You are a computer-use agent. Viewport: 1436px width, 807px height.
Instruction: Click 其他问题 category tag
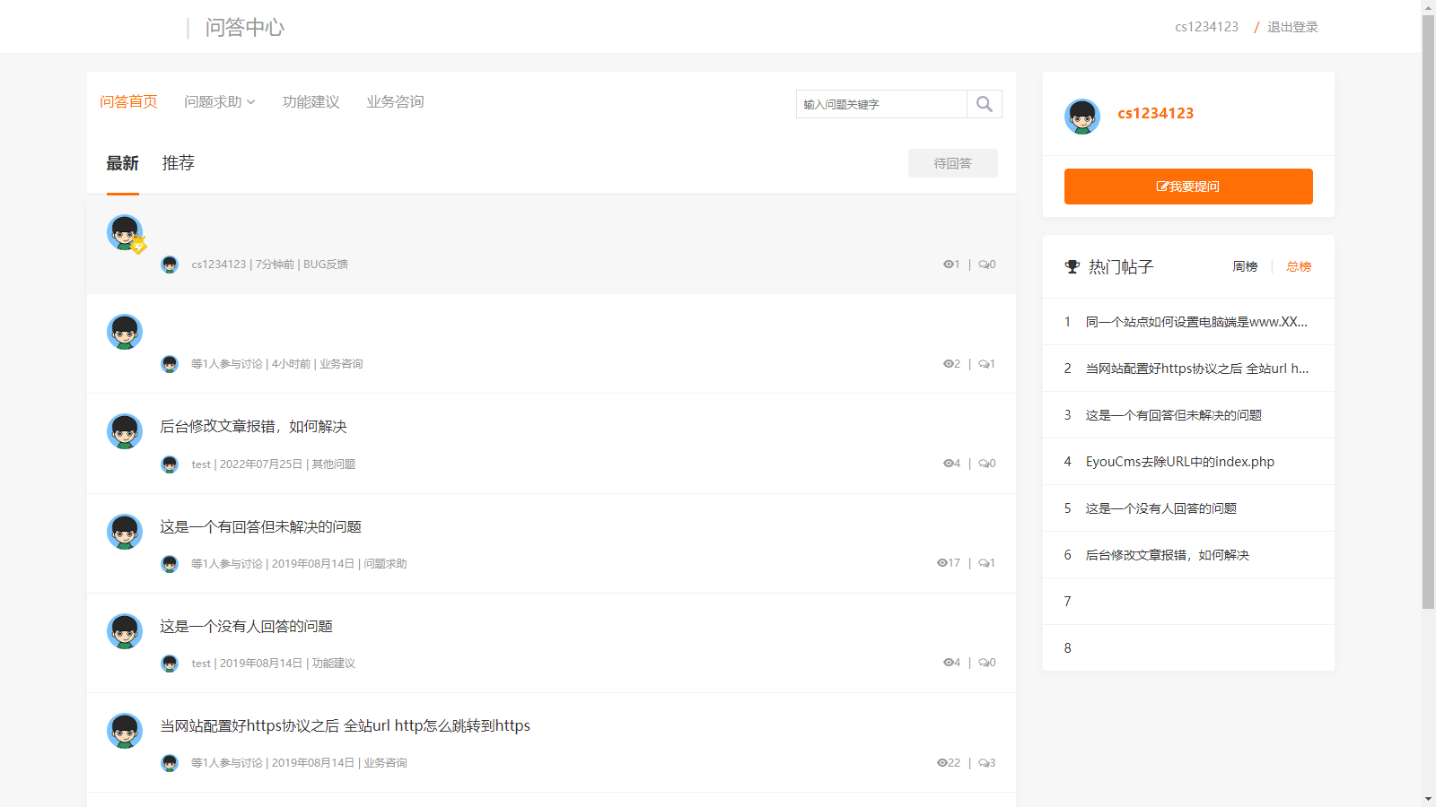(x=334, y=464)
